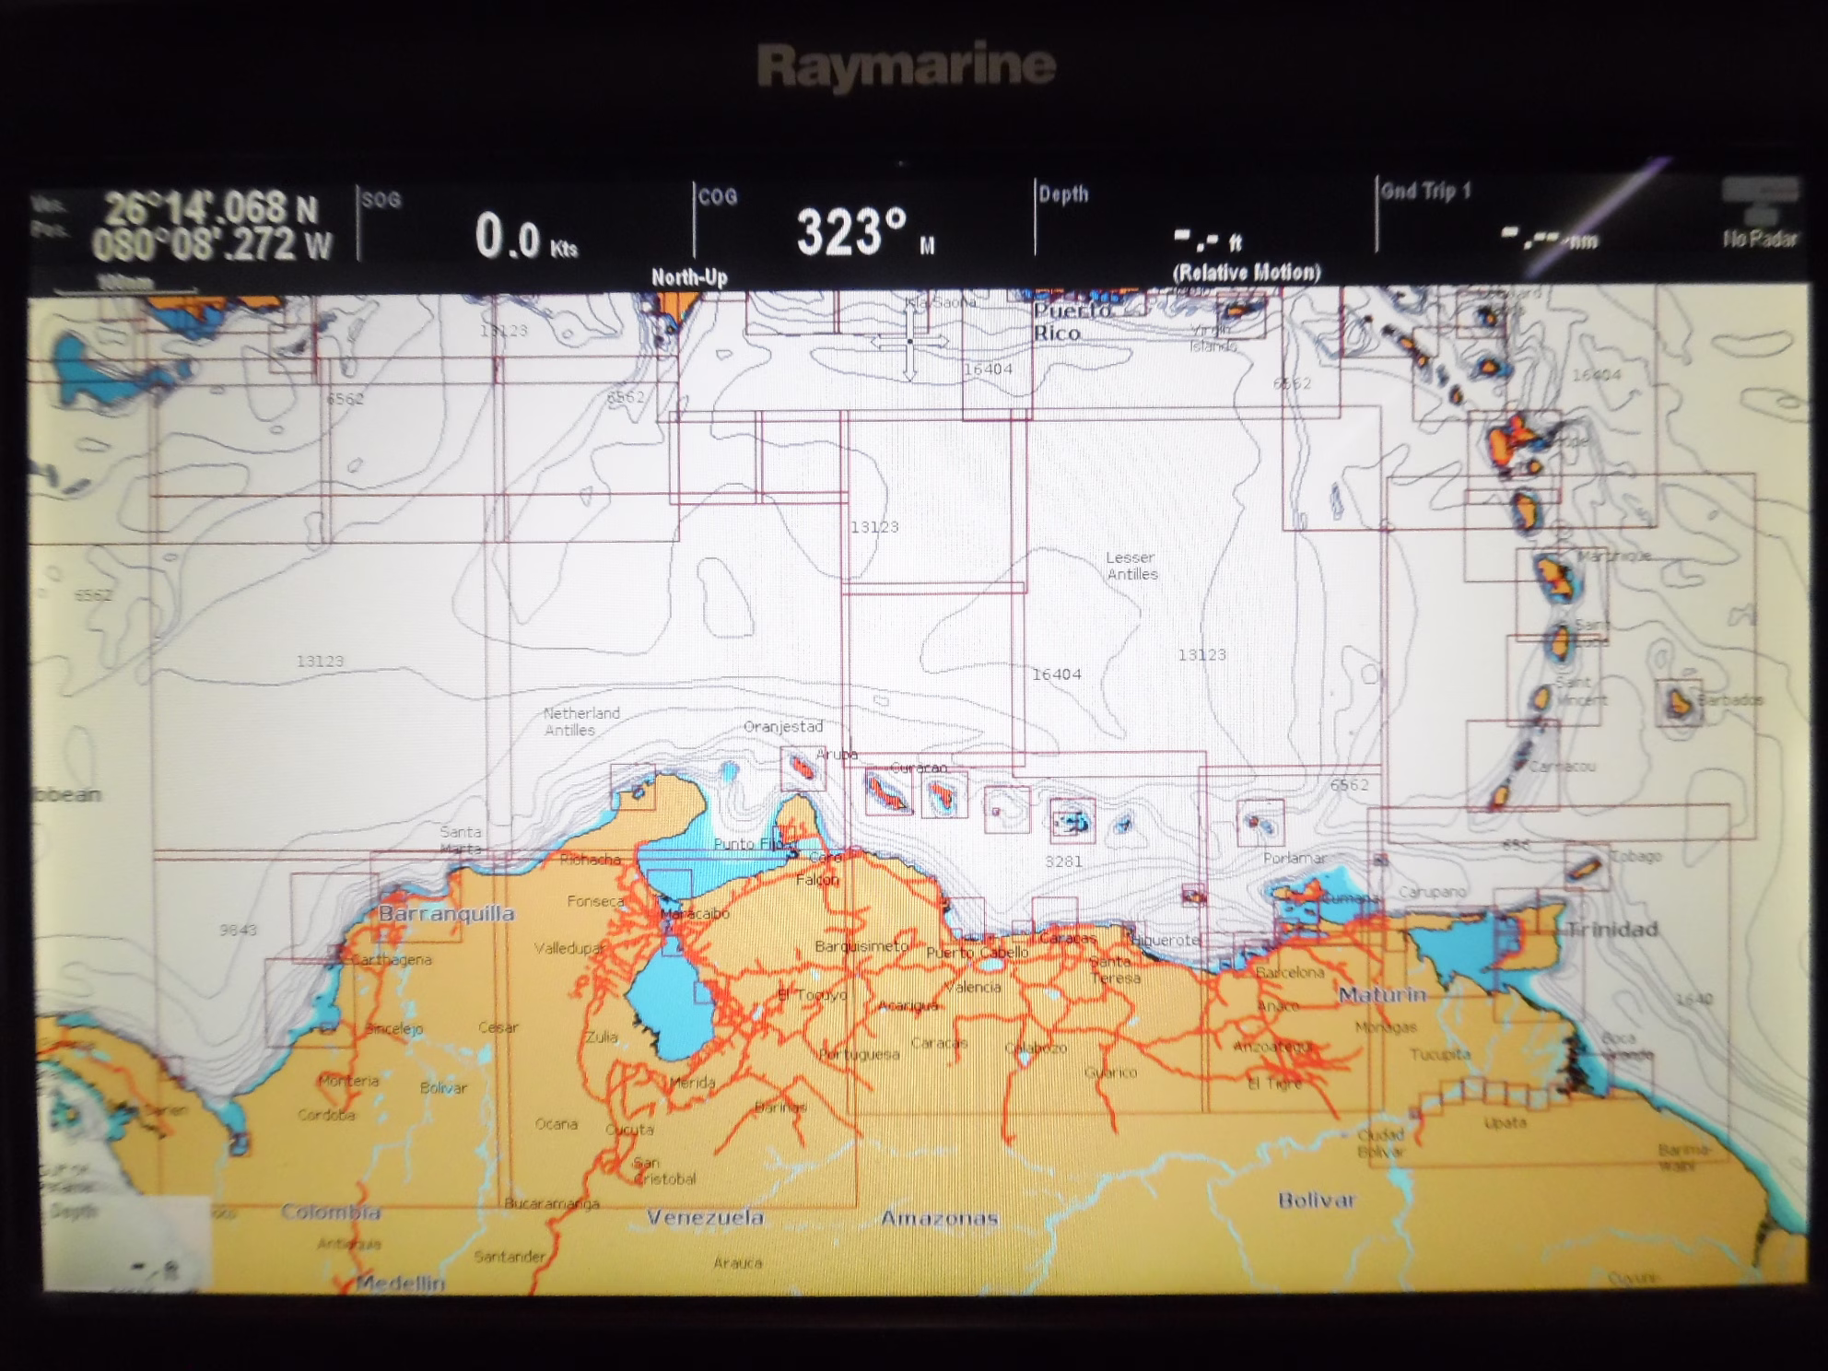Screen dimensions: 1828x1371
Task: Tap the 100nm chart scale bar
Action: click(x=124, y=285)
